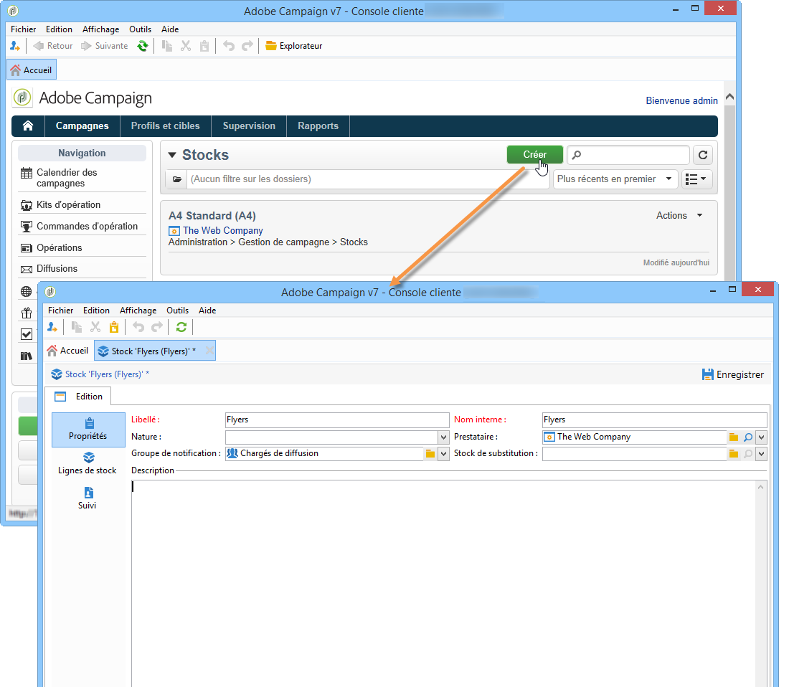Viewport: 789px width, 687px height.
Task: Select the Lignes de stock section
Action: pos(87,464)
